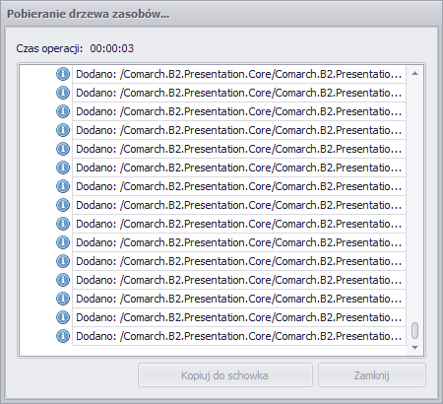Select the fourteenth Dodano log entry text
Screen dimensions: 443x404
[239, 317]
